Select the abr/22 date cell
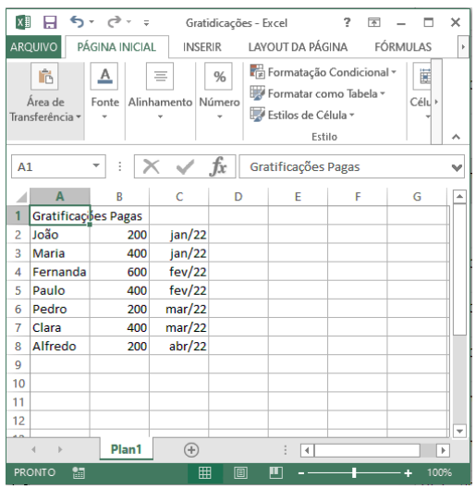Screen dimensions: 476x489 click(179, 346)
